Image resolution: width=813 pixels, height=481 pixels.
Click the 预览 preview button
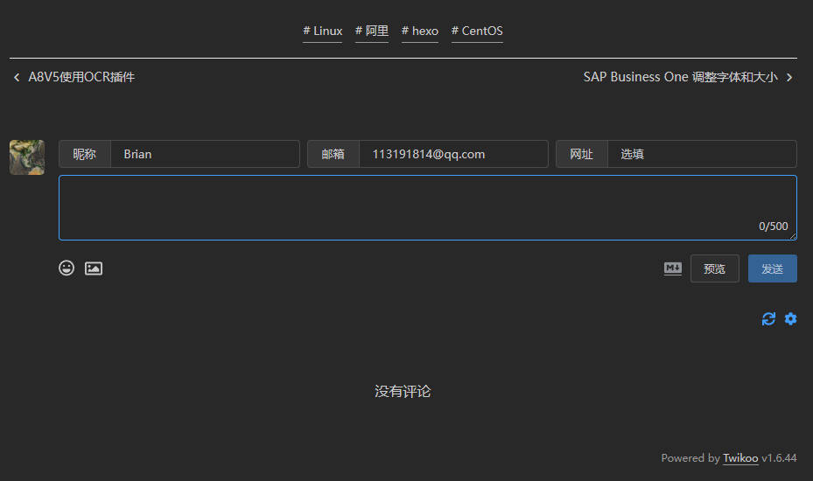click(x=714, y=268)
